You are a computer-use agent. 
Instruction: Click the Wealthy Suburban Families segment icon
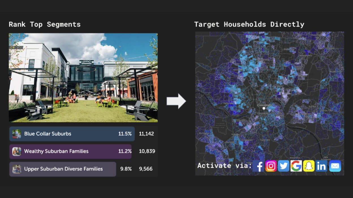(16, 151)
